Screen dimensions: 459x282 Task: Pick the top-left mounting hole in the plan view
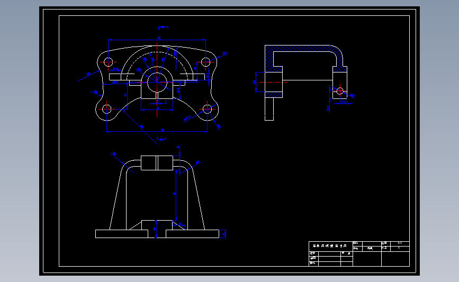109,62
